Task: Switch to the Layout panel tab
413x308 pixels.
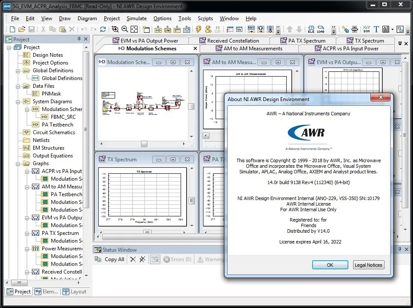Action: tap(75, 292)
